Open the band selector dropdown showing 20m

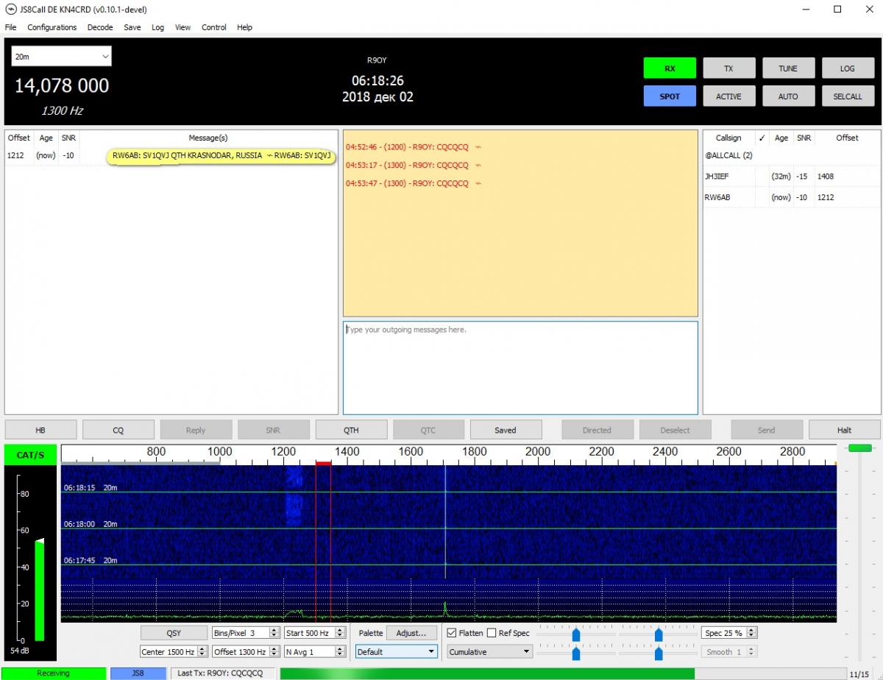(x=61, y=57)
